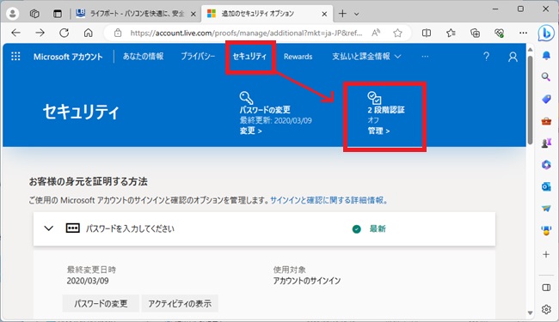This screenshot has width=559, height=322.
Task: Add page to favorites star
Action: coord(397,33)
